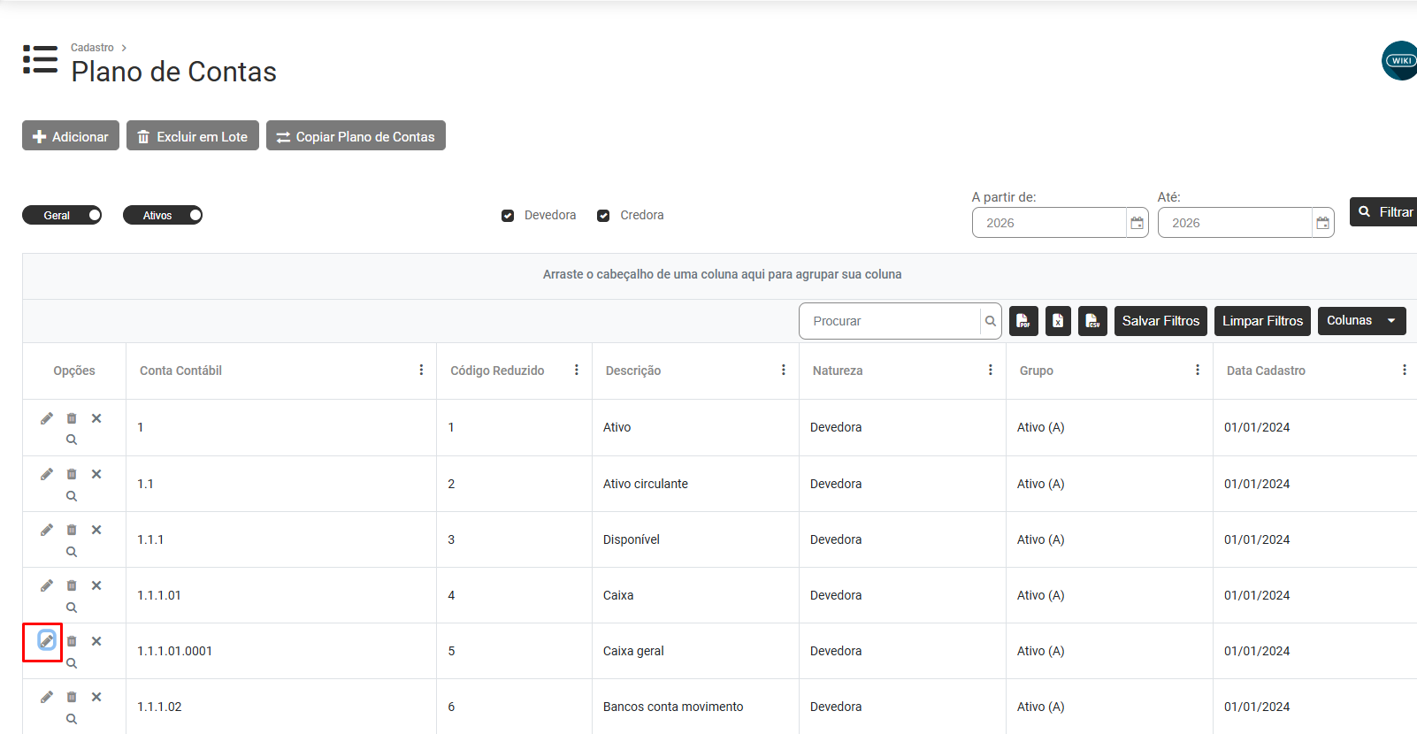Click the X icon in Ativo row
The image size is (1417, 734).
point(96,418)
